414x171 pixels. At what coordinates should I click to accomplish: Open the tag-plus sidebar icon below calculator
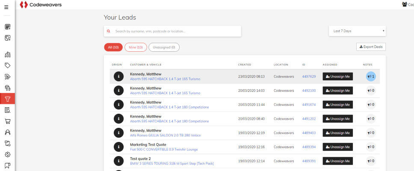pyautogui.click(x=8, y=38)
